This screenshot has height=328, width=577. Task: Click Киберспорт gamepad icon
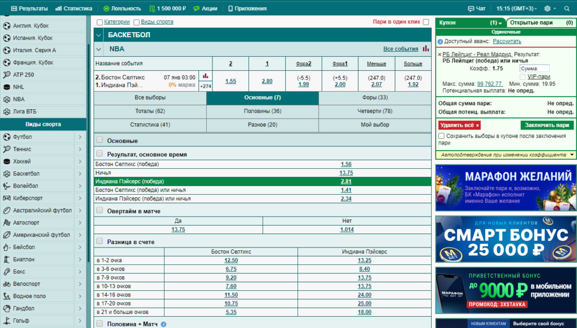tap(7, 198)
